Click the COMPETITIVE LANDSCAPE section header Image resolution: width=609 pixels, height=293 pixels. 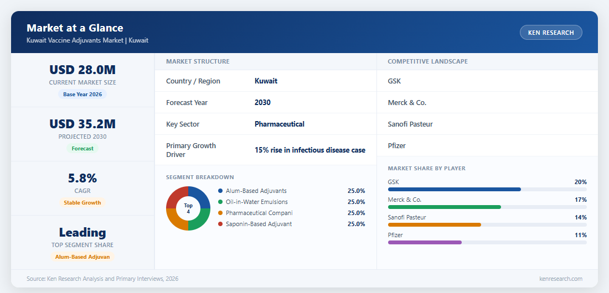pyautogui.click(x=427, y=61)
